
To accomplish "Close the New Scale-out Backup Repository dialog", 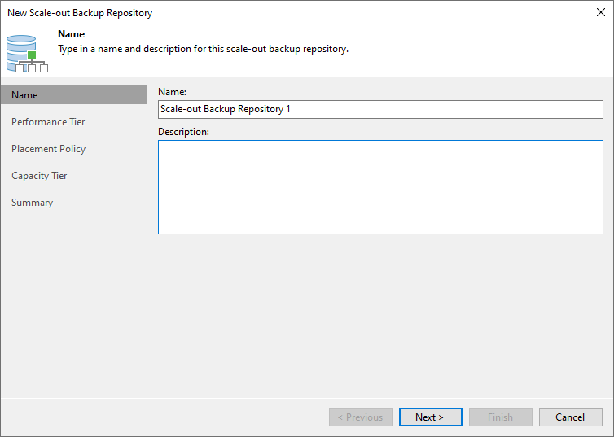I will (600, 12).
